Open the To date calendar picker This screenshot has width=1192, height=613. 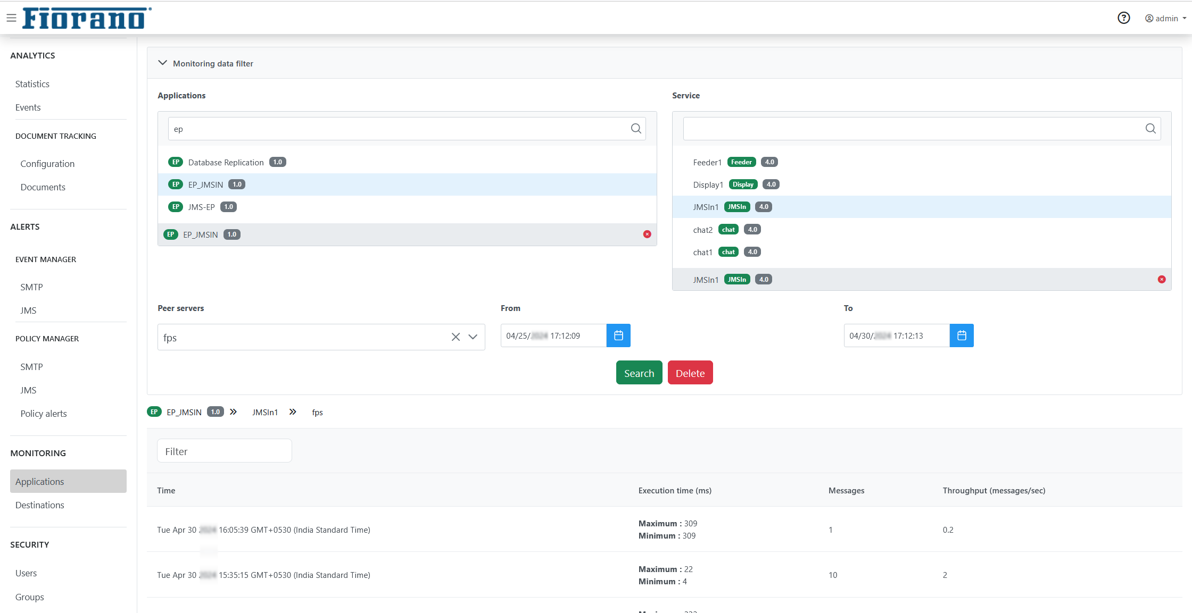962,335
